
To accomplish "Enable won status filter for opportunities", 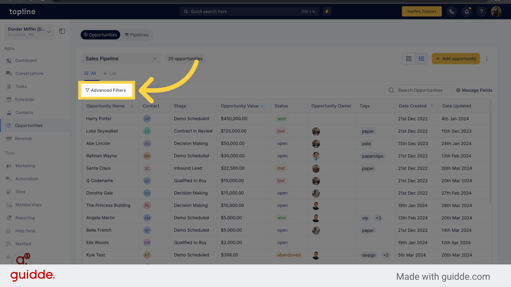I will [x=105, y=90].
